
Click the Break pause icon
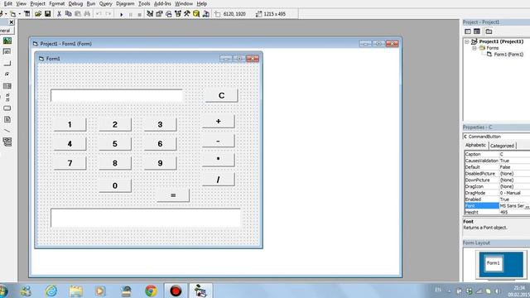pyautogui.click(x=131, y=14)
